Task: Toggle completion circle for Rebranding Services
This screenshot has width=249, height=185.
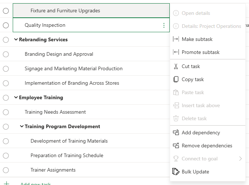Action: [x=6, y=40]
